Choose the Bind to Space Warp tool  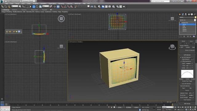coord(9,6)
